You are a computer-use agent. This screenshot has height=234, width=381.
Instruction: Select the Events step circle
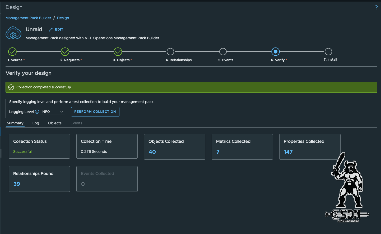223,52
